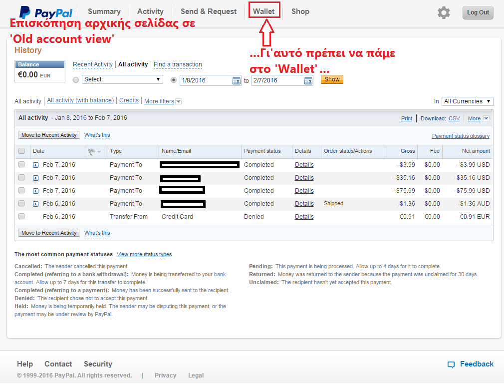Open the More download options arrow
Screen dimensions: 504x384
(x=487, y=118)
